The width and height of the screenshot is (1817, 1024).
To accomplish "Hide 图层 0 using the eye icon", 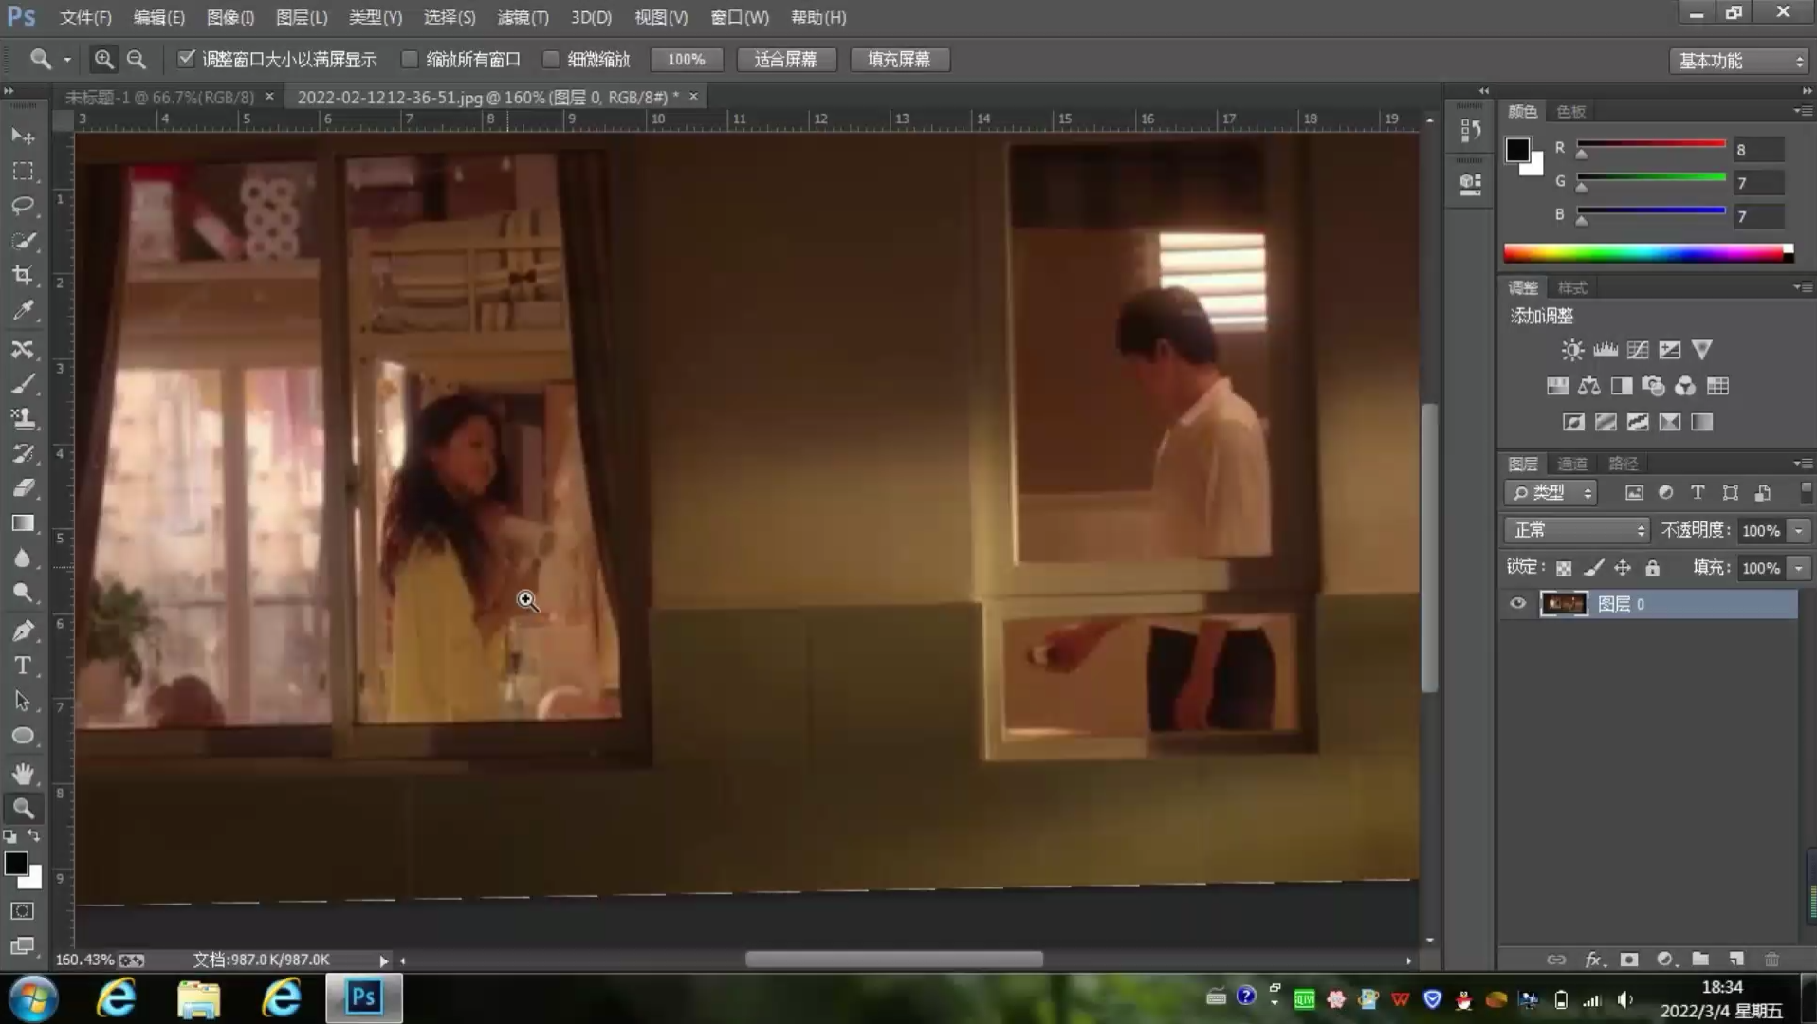I will (1517, 604).
